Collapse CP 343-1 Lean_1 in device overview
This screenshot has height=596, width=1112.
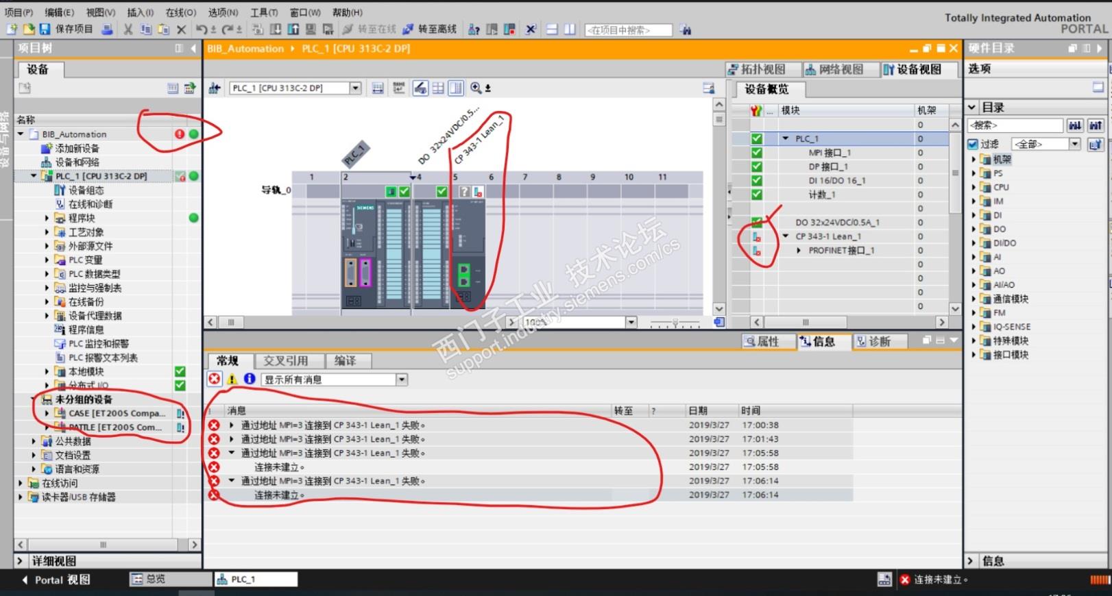point(786,236)
